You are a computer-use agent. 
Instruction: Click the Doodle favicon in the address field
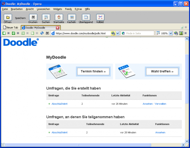tap(53, 33)
